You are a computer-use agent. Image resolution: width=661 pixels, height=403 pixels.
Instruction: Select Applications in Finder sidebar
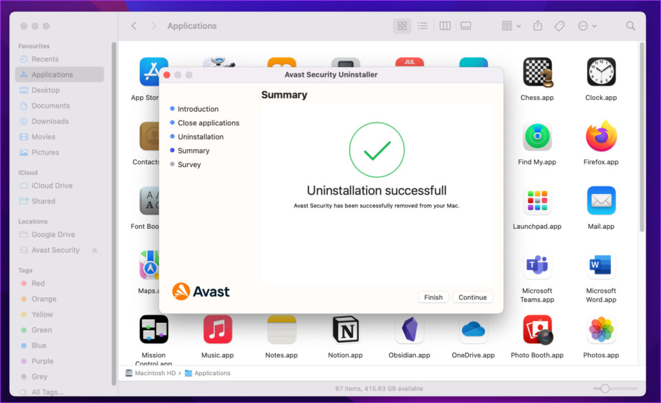coord(59,75)
